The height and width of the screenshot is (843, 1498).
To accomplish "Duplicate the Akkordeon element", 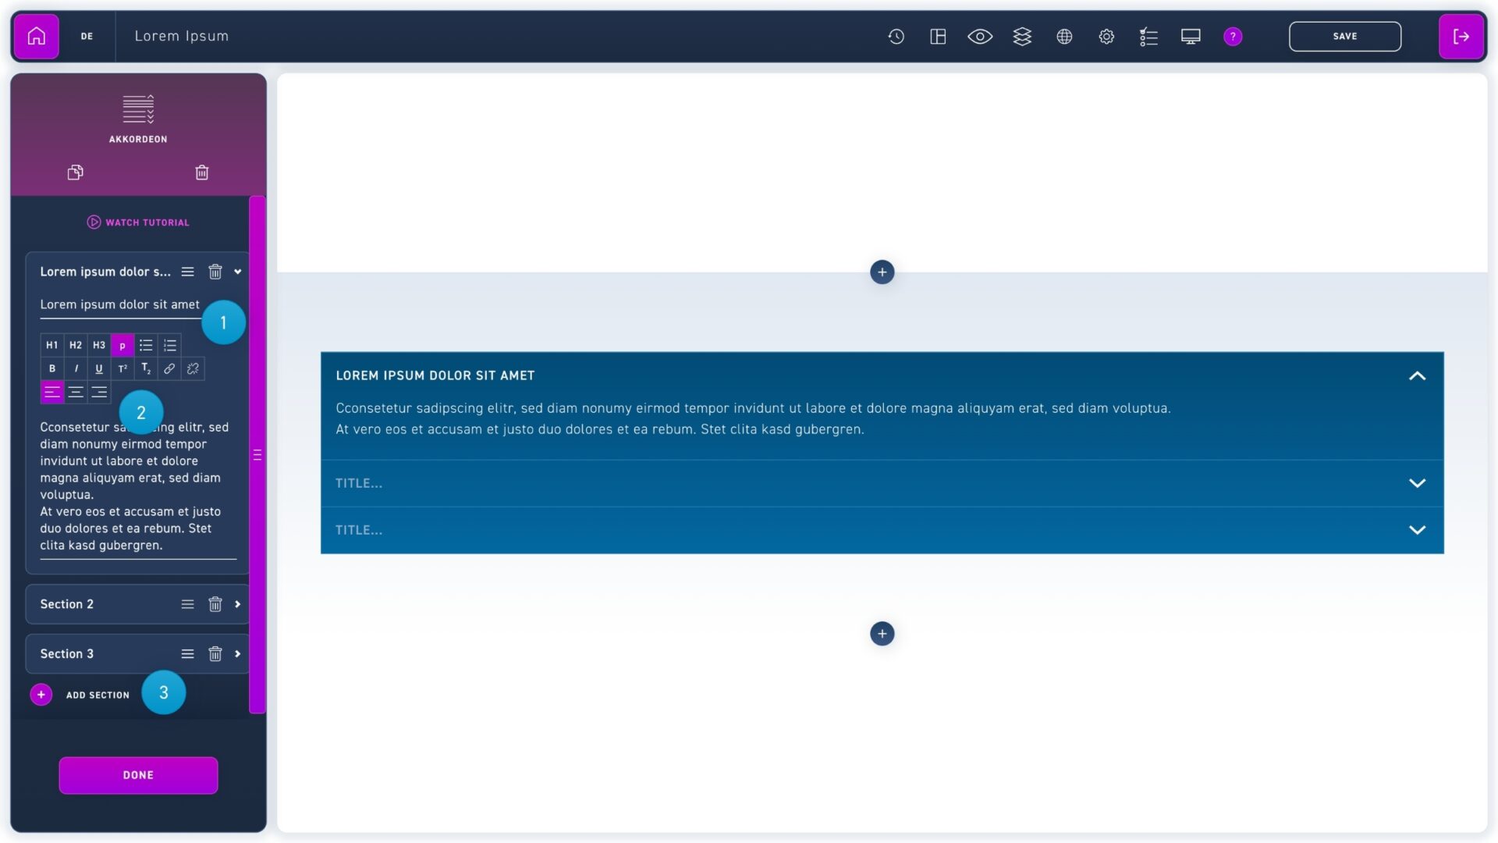I will click(x=75, y=173).
